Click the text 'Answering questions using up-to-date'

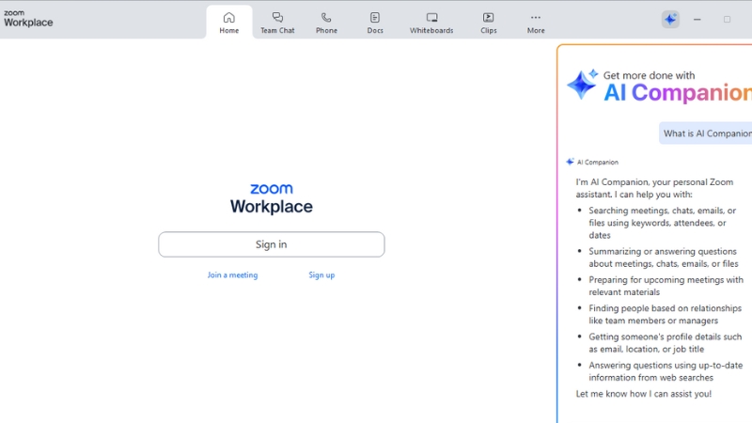pyautogui.click(x=666, y=365)
